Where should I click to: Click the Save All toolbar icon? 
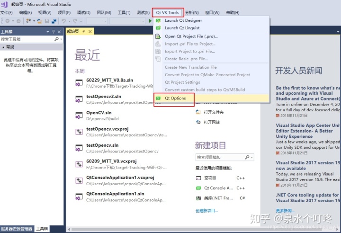point(54,21)
